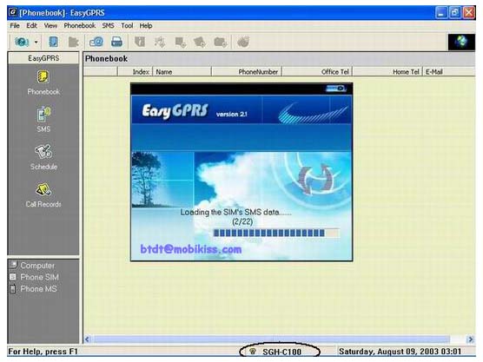Click the SGH-C100 status bar text
Screen dimensions: 483x362
click(281, 352)
